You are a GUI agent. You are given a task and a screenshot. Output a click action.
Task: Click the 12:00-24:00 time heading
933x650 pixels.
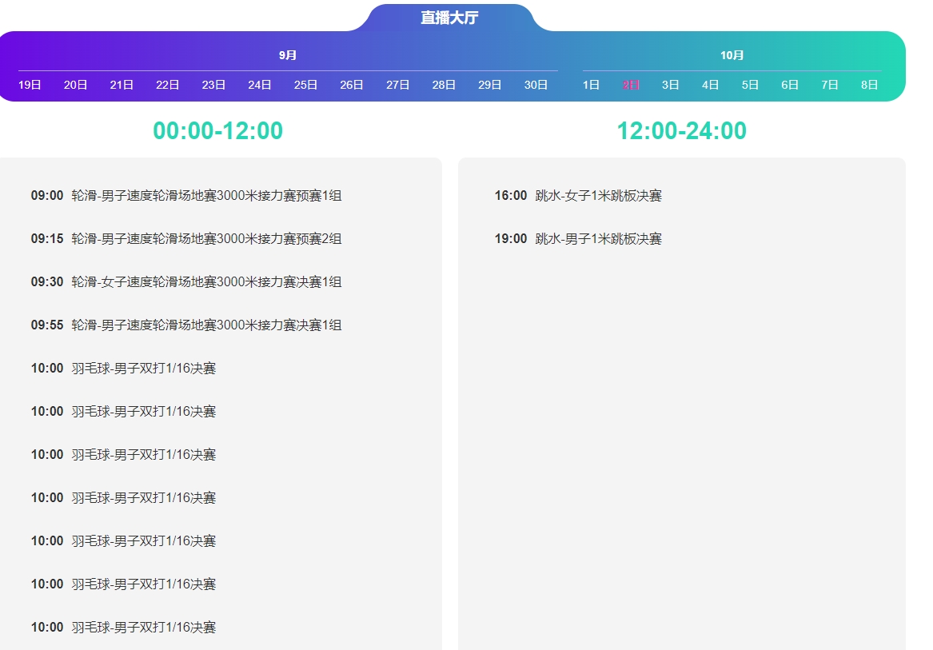[x=681, y=131]
